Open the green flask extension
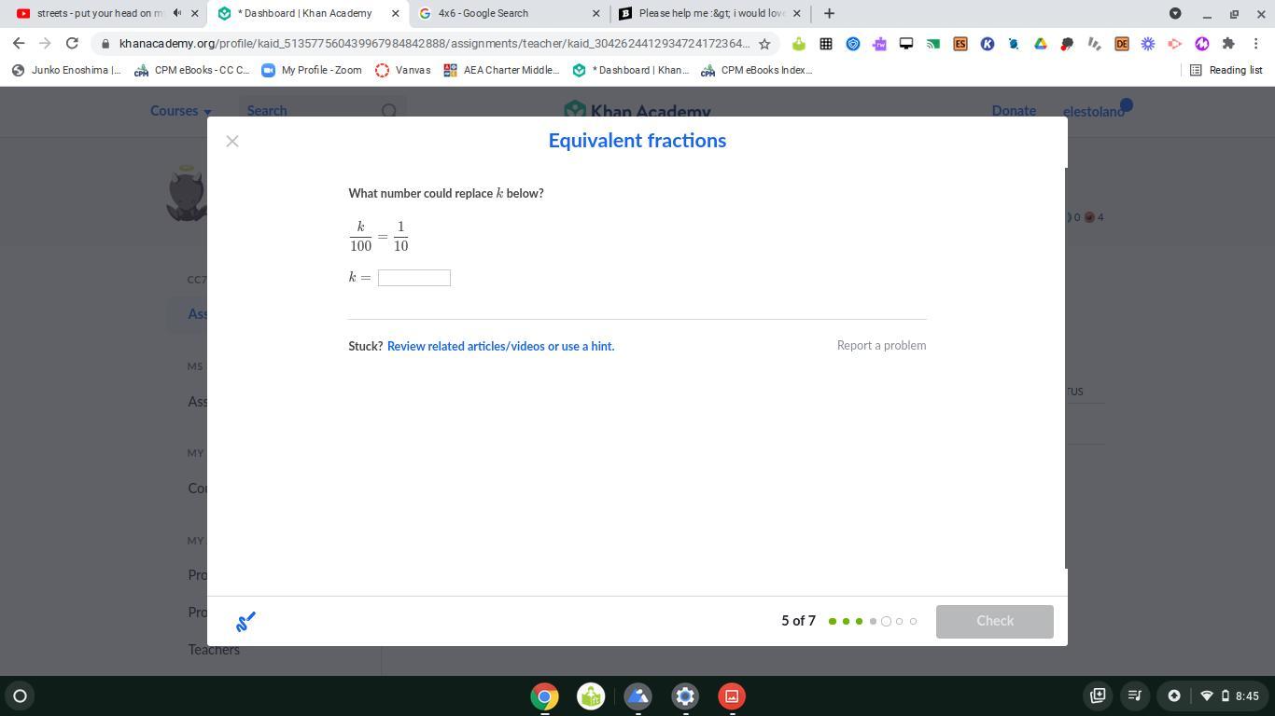The image size is (1275, 716). 799,44
